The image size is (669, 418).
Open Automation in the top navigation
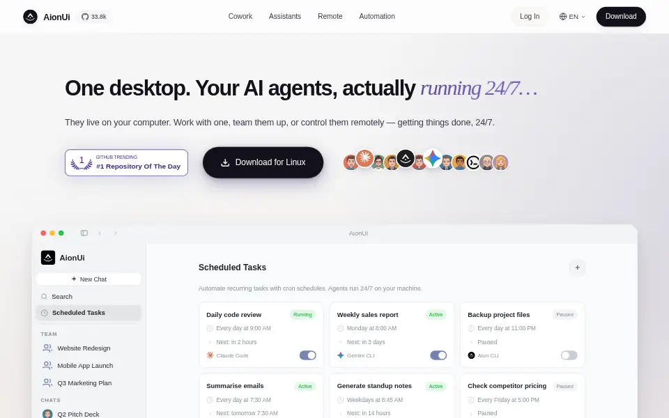pos(377,16)
